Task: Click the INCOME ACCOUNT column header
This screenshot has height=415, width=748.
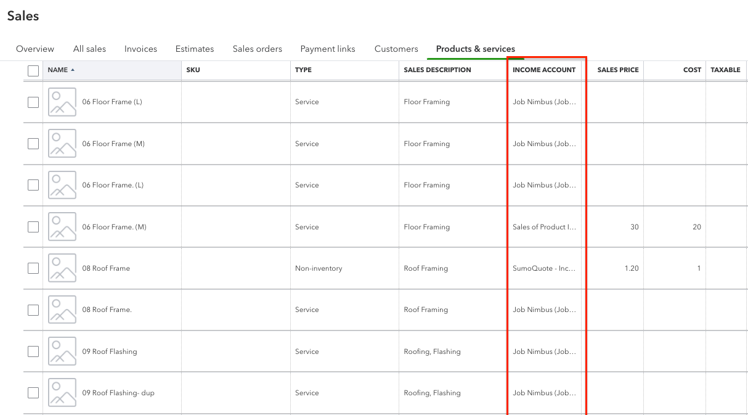Action: click(x=544, y=70)
